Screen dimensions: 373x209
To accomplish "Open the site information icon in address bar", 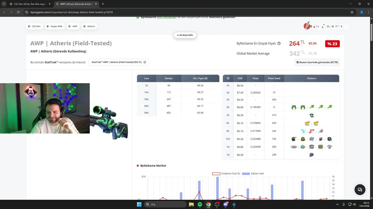I will pos(27,12).
